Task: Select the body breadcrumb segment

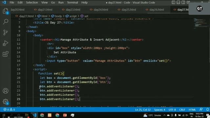Action: tap(56, 16)
